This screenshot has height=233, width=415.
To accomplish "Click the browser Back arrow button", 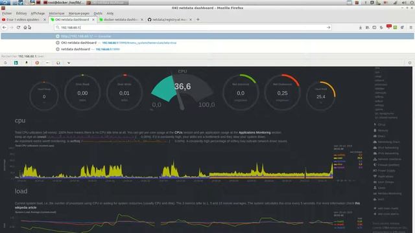I will point(5,27).
